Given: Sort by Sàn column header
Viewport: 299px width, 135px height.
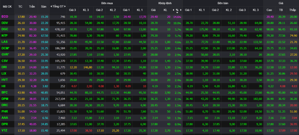Looking at the screenshot, I should click(x=43, y=6).
